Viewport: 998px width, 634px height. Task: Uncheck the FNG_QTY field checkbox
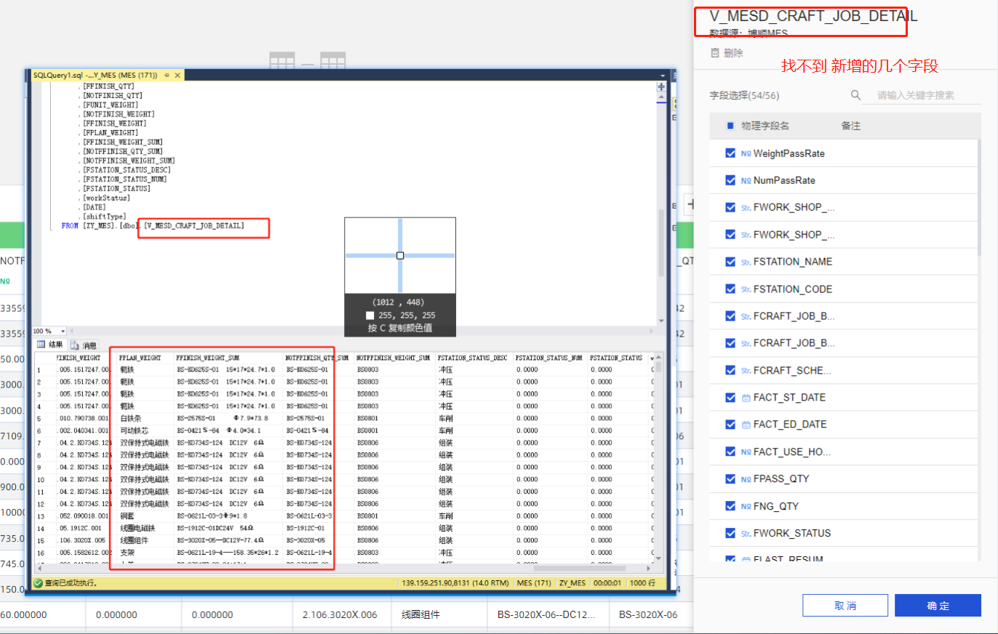coord(730,506)
